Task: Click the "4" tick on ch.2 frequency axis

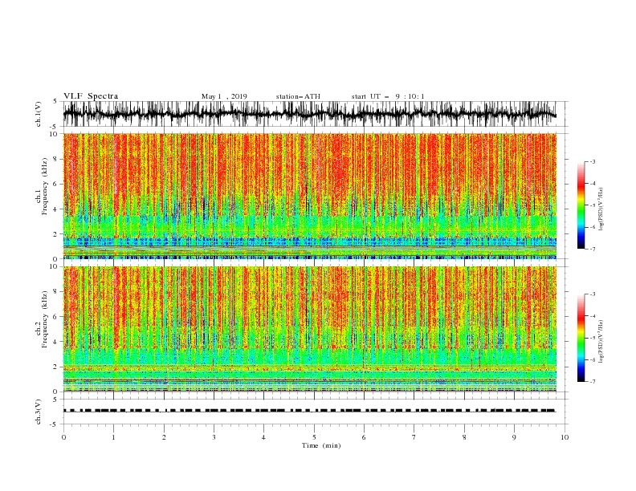Action: 56,342
